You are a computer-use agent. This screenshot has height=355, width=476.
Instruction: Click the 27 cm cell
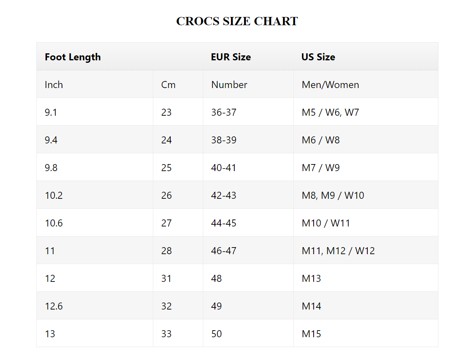pos(167,223)
